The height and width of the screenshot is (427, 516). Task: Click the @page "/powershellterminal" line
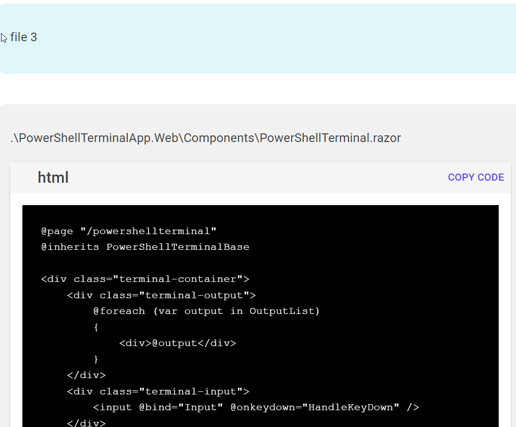point(129,231)
